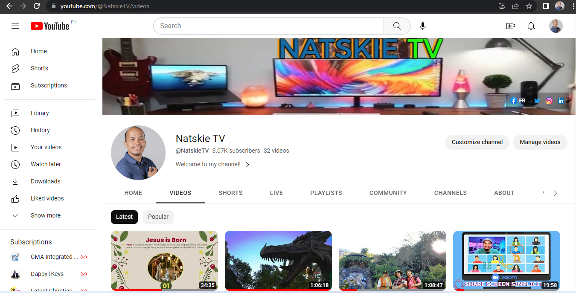Viewport: 576px width, 293px height.
Task: Switch to the CHANNELS tab
Action: tap(451, 193)
